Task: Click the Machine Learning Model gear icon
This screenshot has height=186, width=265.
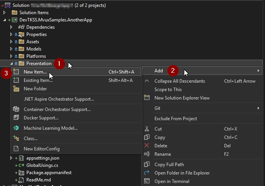Action: point(16,128)
